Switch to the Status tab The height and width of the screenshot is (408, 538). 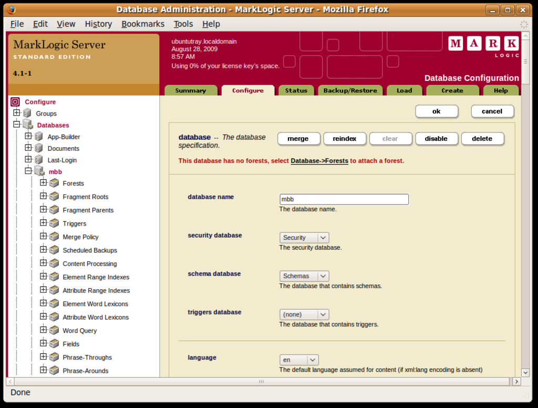pyautogui.click(x=296, y=90)
